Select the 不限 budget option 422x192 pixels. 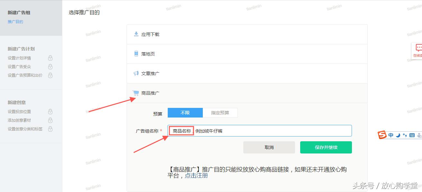[185, 112]
